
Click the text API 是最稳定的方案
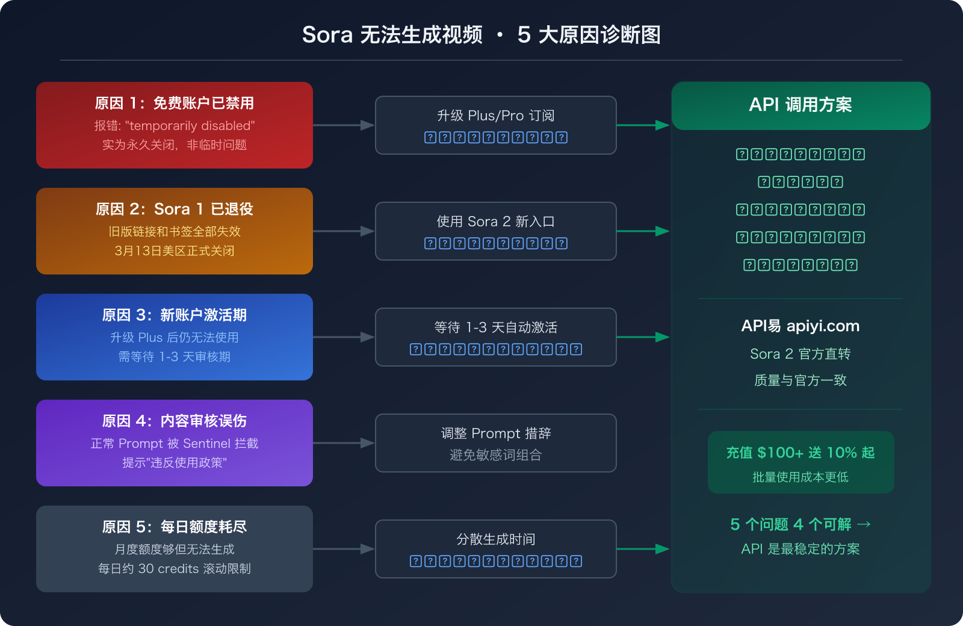click(x=800, y=548)
